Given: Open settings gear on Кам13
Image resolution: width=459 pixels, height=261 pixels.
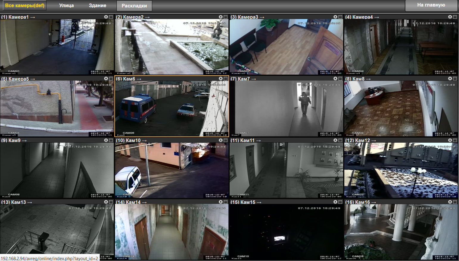Looking at the screenshot, I should (106, 202).
